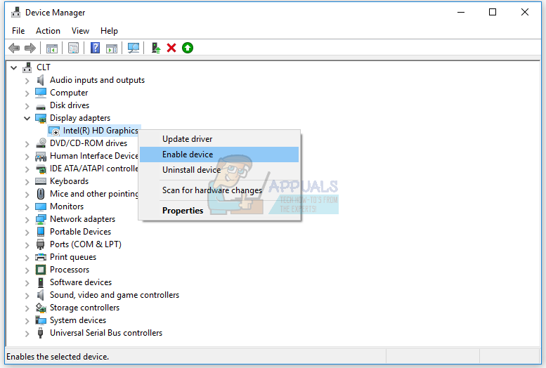Click the CLT computer root icon
This screenshot has height=368, width=546.
click(x=27, y=67)
